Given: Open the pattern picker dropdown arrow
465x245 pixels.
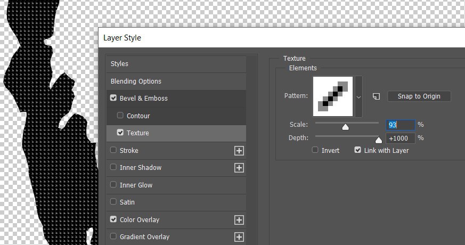Looking at the screenshot, I should click(358, 97).
